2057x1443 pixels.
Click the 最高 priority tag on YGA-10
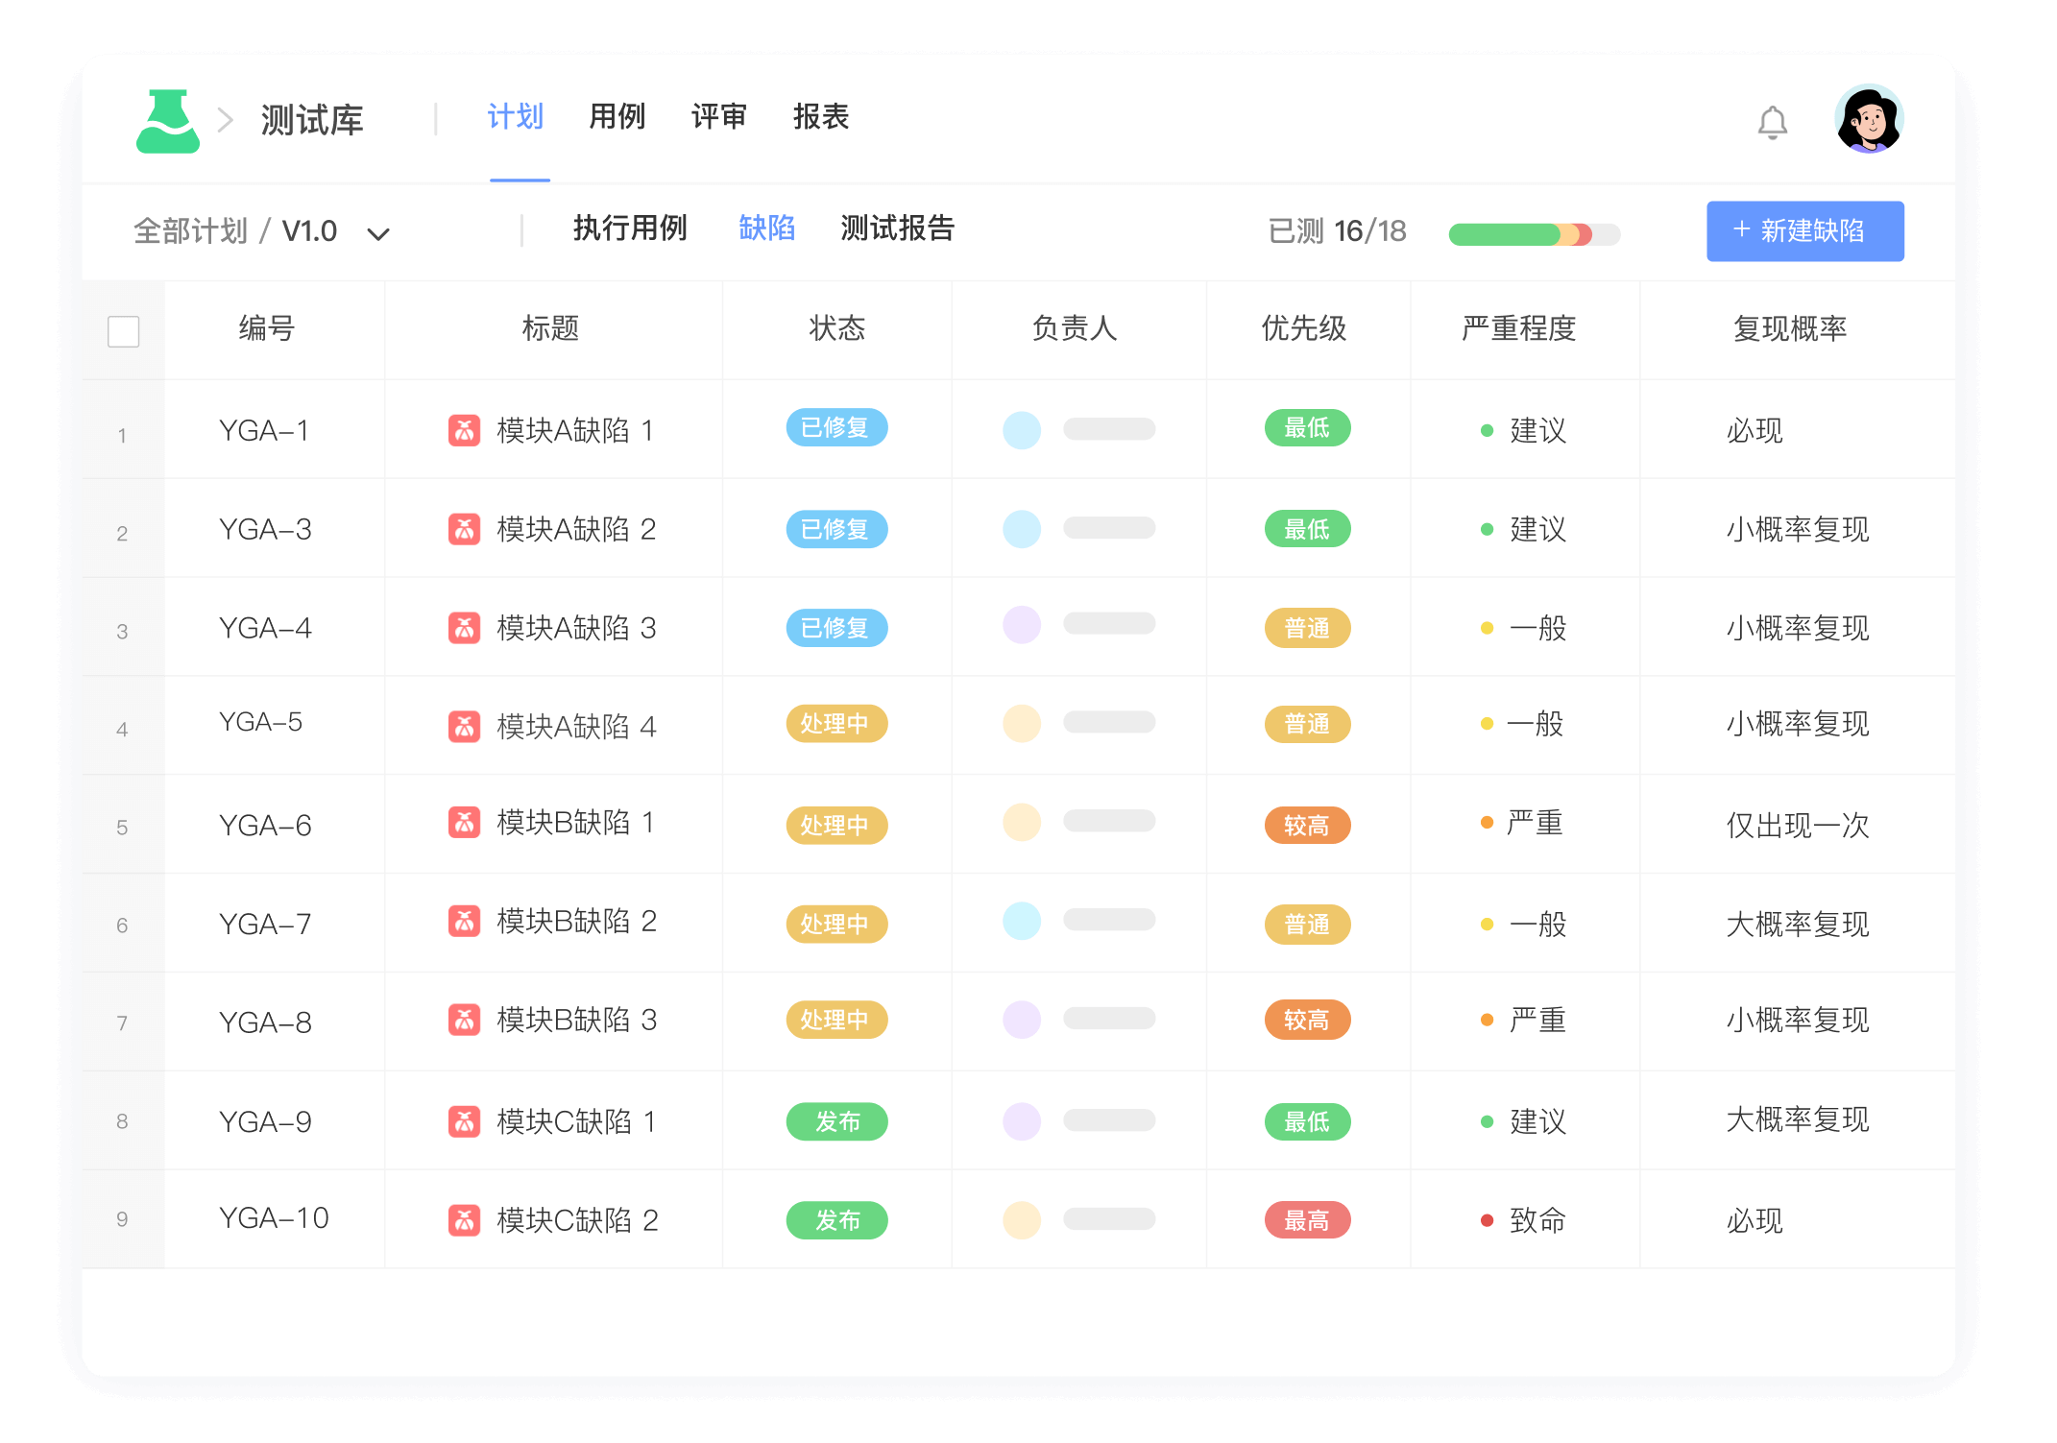1307,1219
